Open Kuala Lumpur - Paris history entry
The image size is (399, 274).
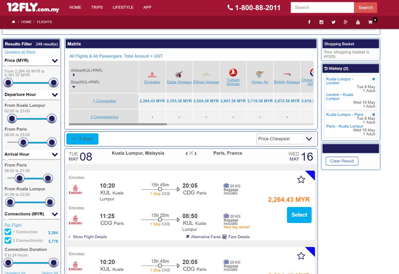pos(345,115)
